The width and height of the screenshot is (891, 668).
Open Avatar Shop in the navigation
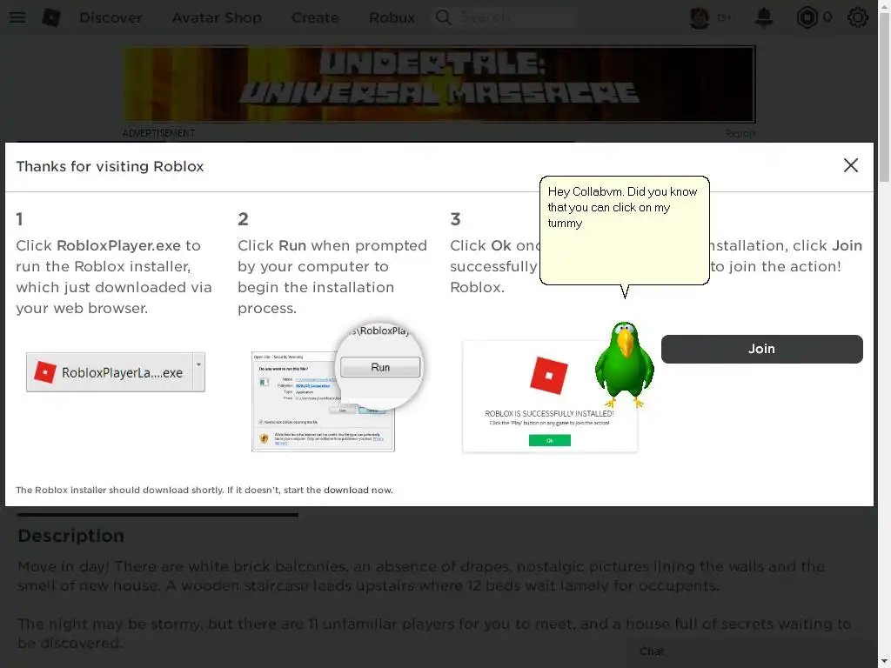point(217,17)
